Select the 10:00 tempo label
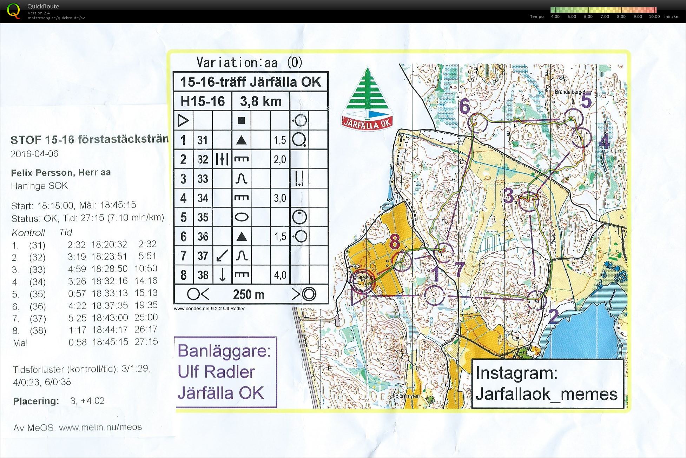The image size is (686, 458). click(x=654, y=16)
